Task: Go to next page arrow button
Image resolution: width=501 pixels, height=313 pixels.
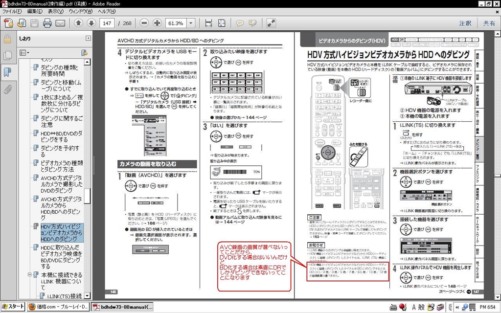Action: [x=91, y=23]
